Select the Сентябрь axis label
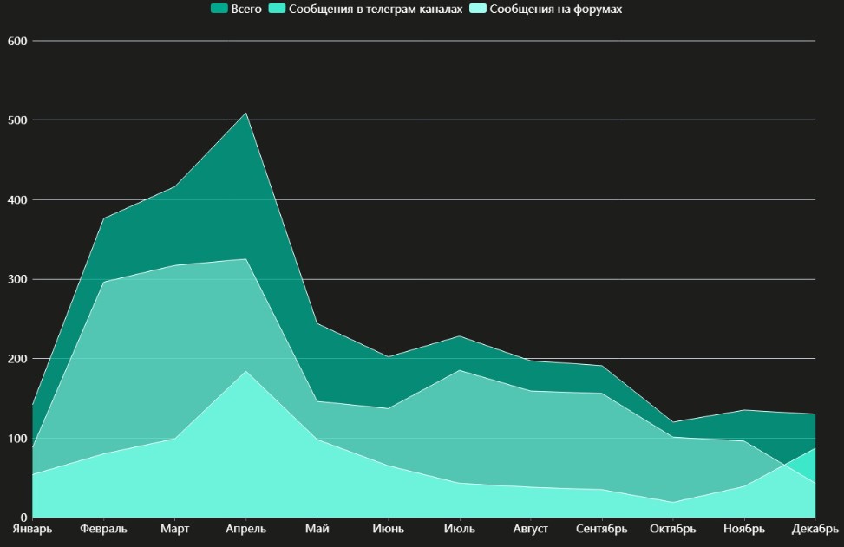This screenshot has width=844, height=547. pyautogui.click(x=601, y=529)
